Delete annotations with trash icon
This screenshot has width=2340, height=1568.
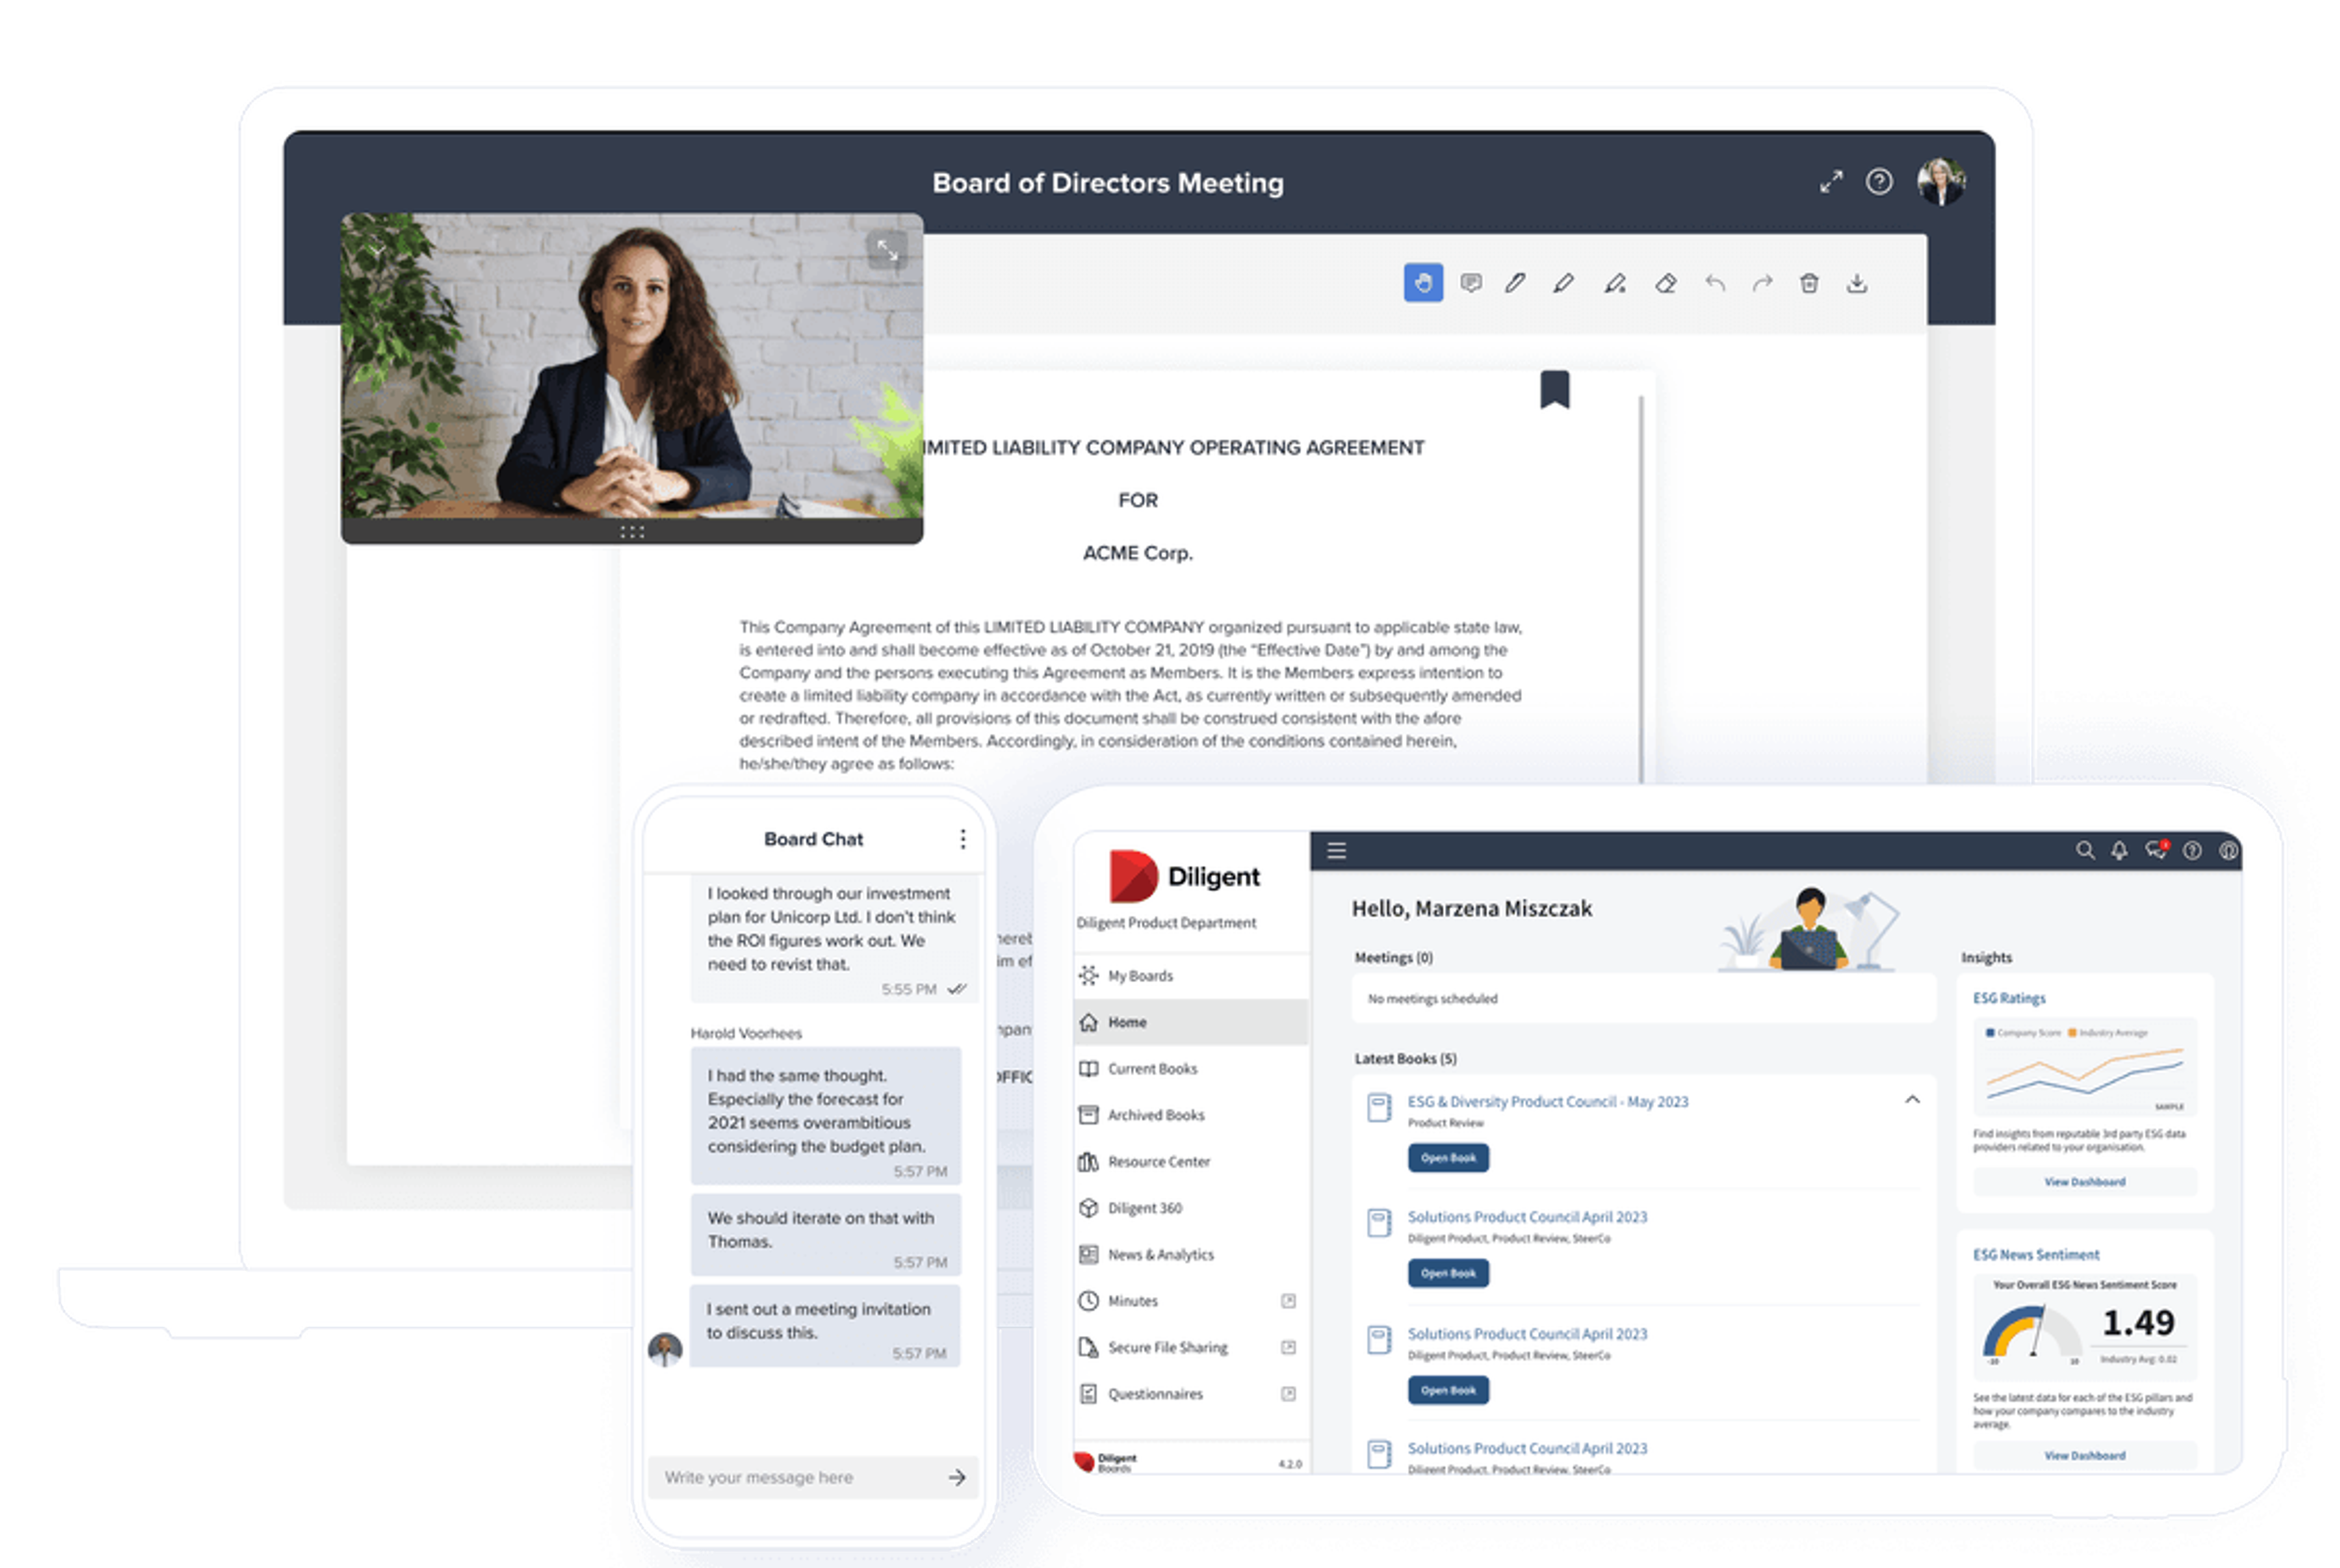(1808, 283)
